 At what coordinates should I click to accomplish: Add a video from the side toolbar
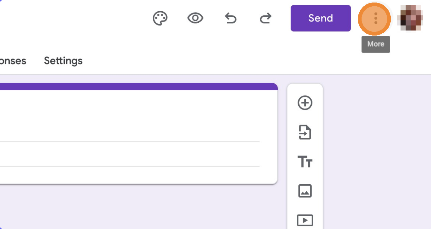(x=305, y=220)
